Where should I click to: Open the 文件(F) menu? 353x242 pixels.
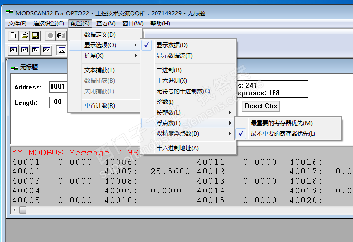[17, 24]
